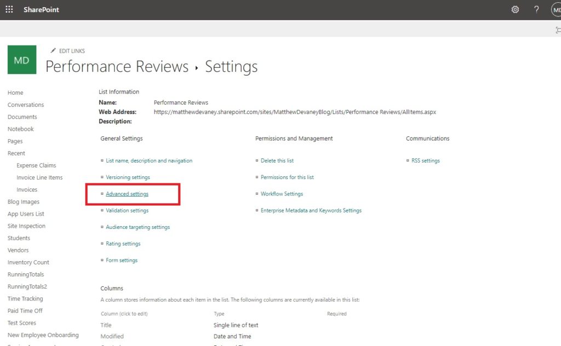The image size is (561, 346).
Task: Click the Permissions and Management heading
Action: click(294, 139)
